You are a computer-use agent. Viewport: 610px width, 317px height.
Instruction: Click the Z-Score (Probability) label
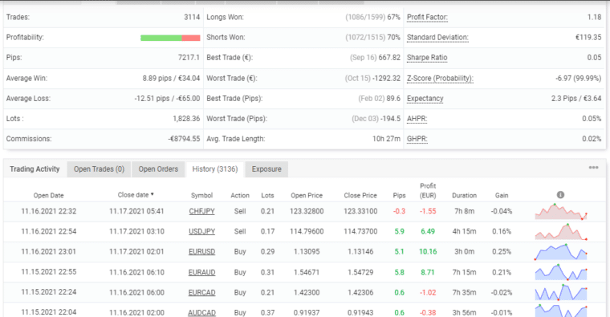[x=440, y=78]
